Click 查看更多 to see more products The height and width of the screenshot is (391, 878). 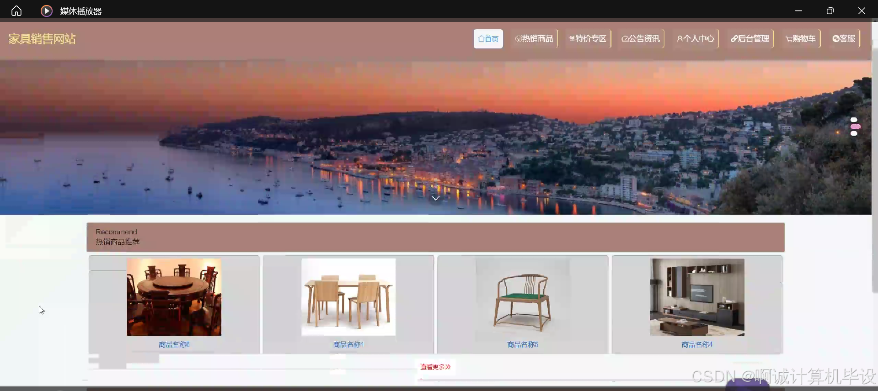tap(435, 367)
